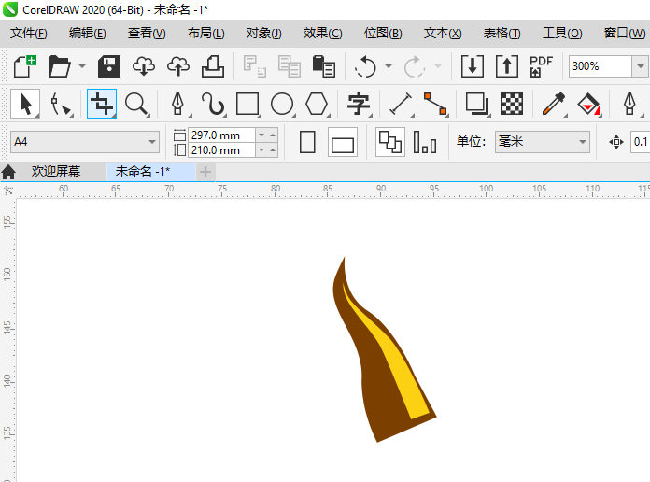Activate the Text tool
This screenshot has width=650, height=482.
click(x=359, y=104)
